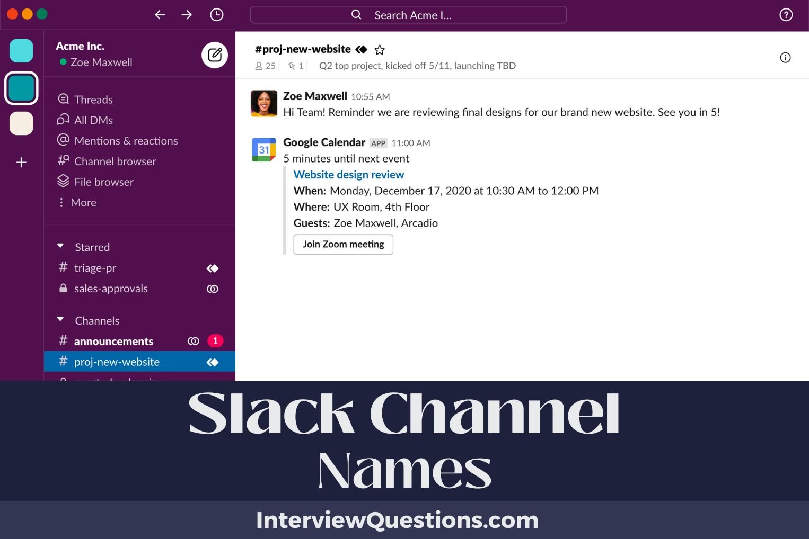The height and width of the screenshot is (539, 809).
Task: Click the Join Zoom meeting button
Action: [x=344, y=244]
